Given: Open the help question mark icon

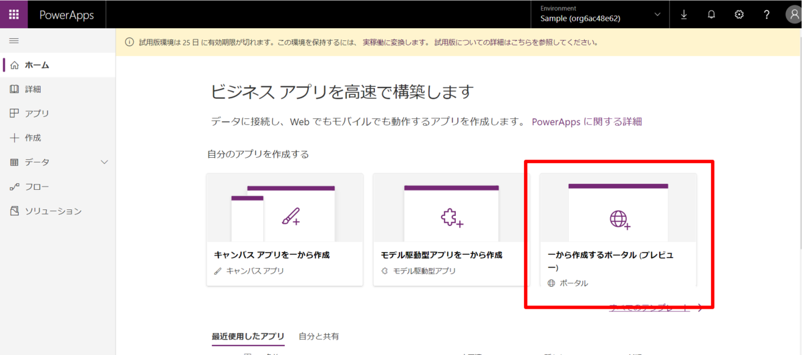Looking at the screenshot, I should (767, 15).
